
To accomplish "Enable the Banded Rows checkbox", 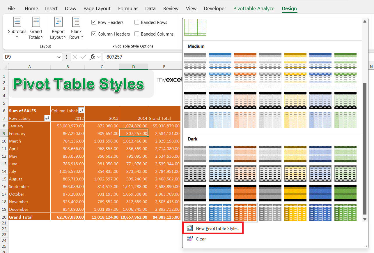I will (x=137, y=22).
